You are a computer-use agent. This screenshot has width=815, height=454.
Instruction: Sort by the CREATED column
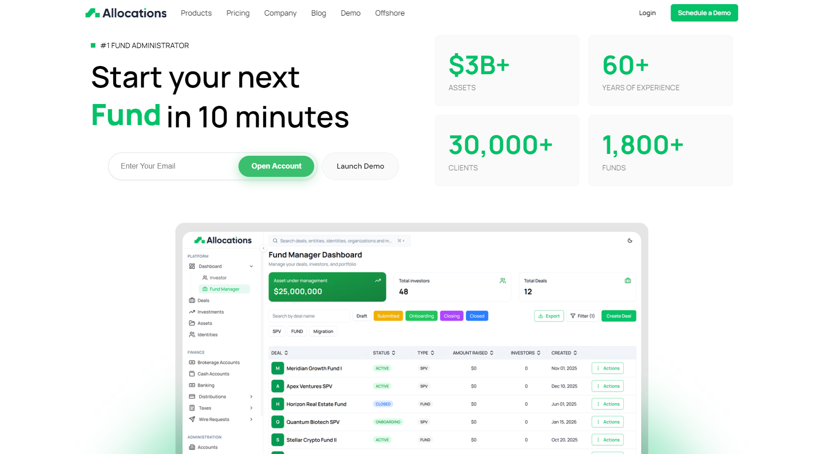tap(564, 353)
